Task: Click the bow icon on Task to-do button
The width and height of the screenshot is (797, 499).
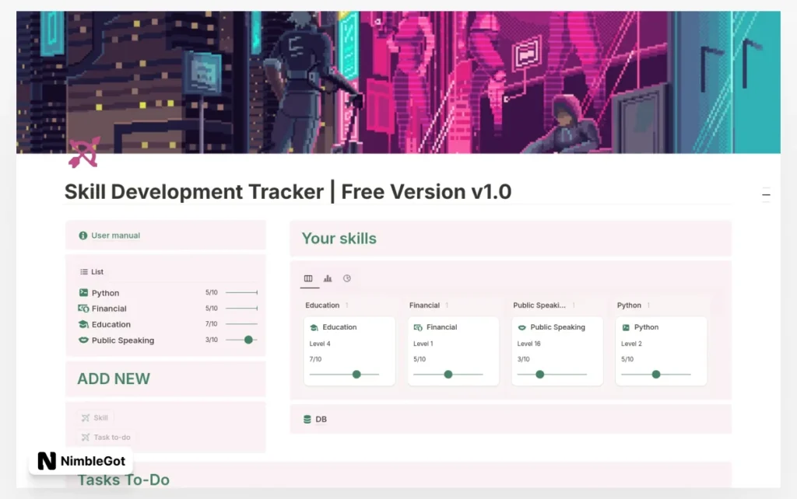Action: 86,437
